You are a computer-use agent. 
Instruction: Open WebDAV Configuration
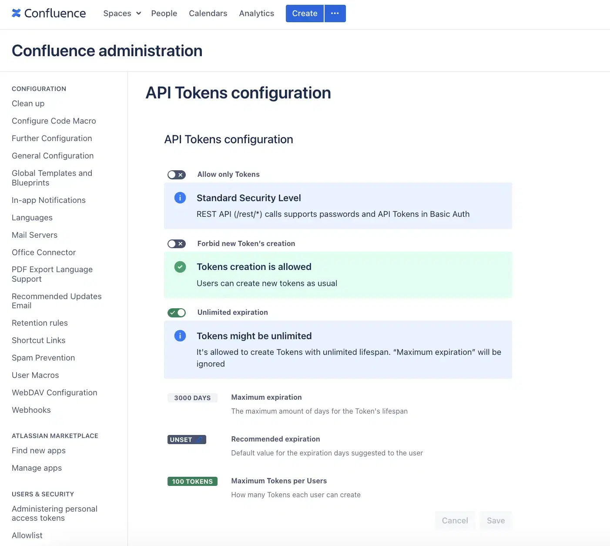[x=54, y=393]
